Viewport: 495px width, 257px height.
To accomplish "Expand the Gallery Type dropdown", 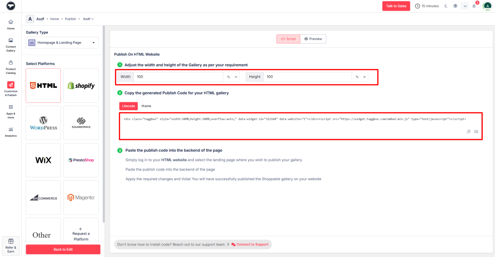I will (x=62, y=43).
